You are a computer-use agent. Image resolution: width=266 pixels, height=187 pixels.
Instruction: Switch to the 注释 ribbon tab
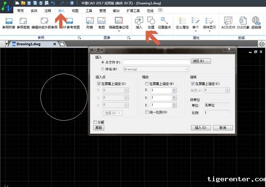point(48,11)
